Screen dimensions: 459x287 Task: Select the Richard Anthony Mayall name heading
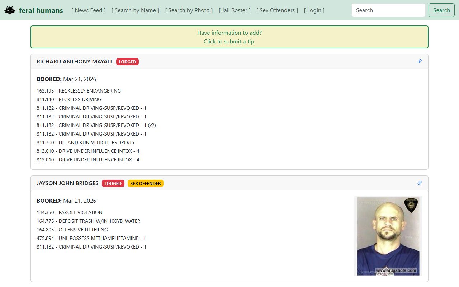[75, 62]
